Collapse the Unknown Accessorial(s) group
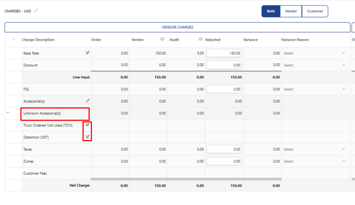Screen dimensions: 355x205 [x=8, y=112]
